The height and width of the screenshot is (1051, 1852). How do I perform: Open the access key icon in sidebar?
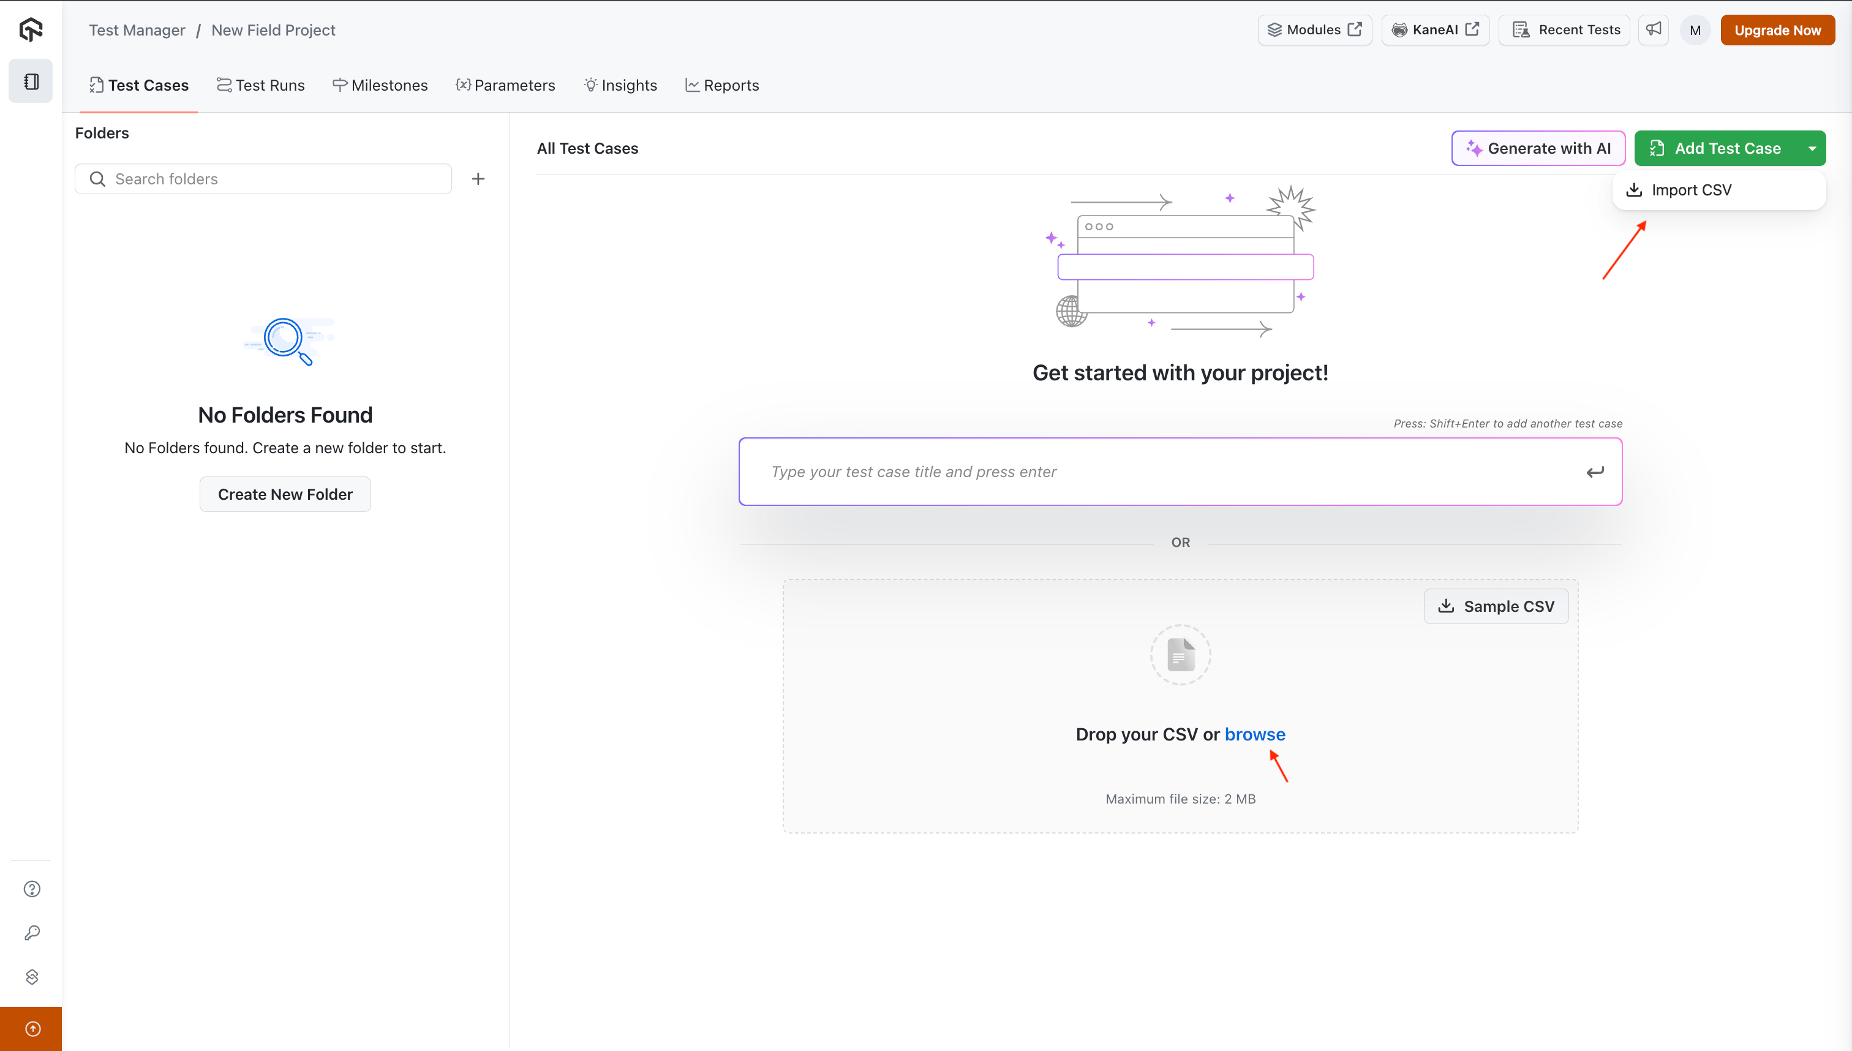32,933
